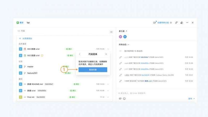
Task: Click the branch icon beside master
Action: pyautogui.click(x=25, y=67)
